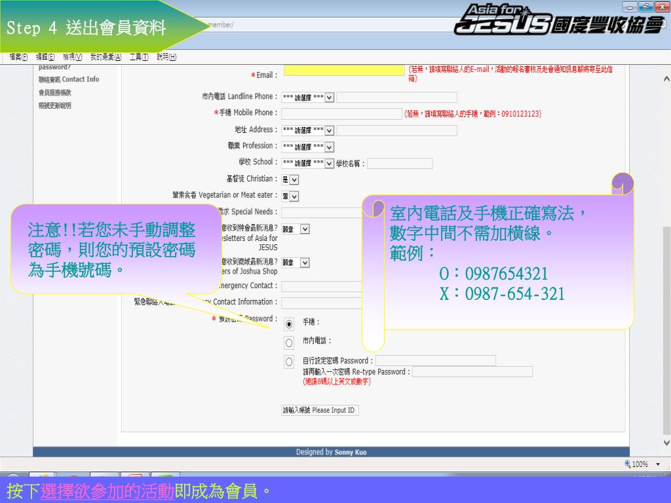Click the 請輸入帳號 Please Input ID button
This screenshot has width=671, height=503.
tap(320, 411)
